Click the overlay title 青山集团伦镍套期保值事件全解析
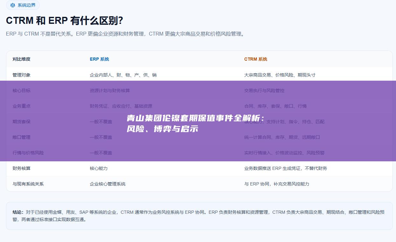This screenshot has height=242, width=396. [196, 118]
